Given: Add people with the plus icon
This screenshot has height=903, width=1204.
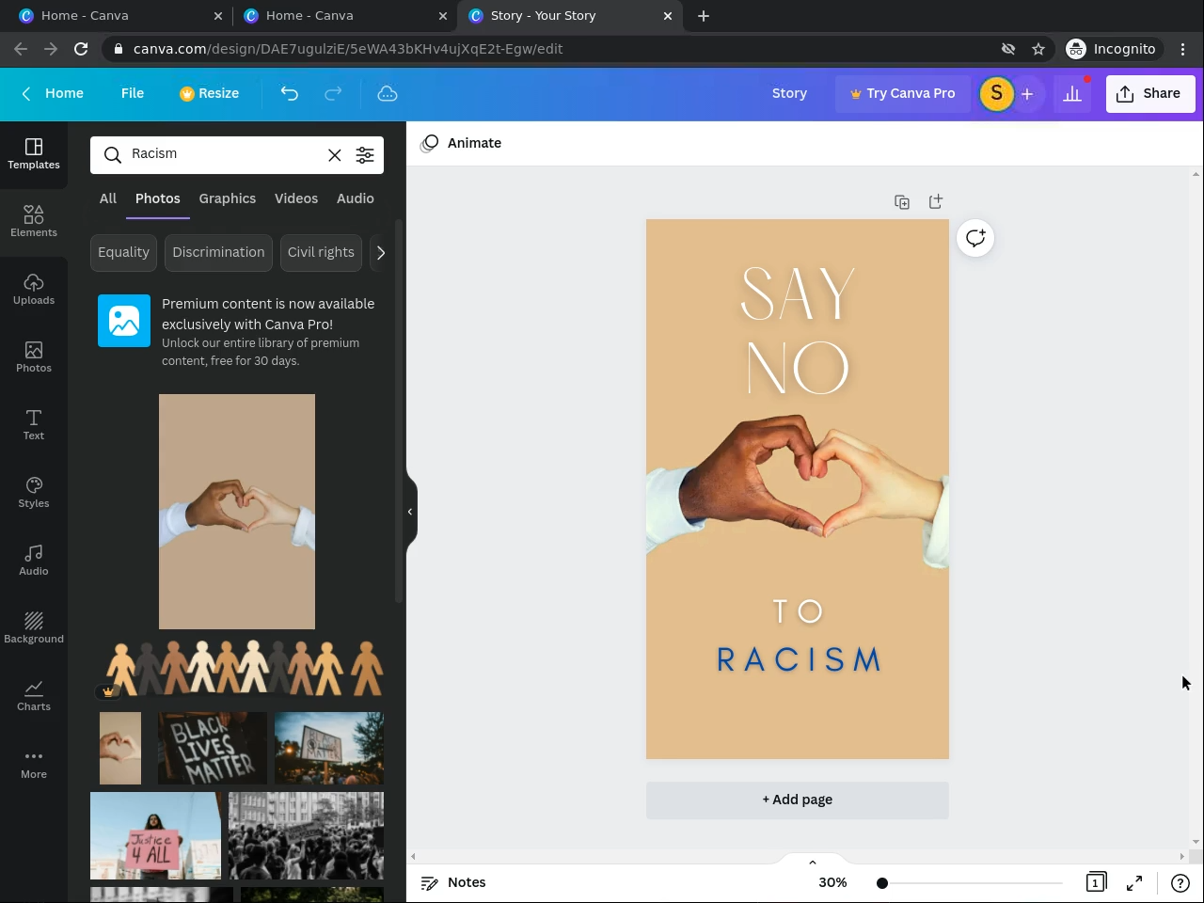Looking at the screenshot, I should point(1027,93).
